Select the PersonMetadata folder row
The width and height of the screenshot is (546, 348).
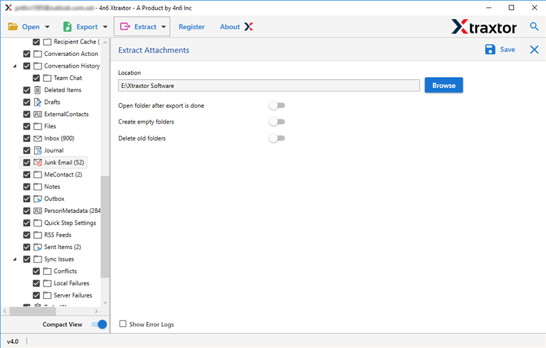72,211
